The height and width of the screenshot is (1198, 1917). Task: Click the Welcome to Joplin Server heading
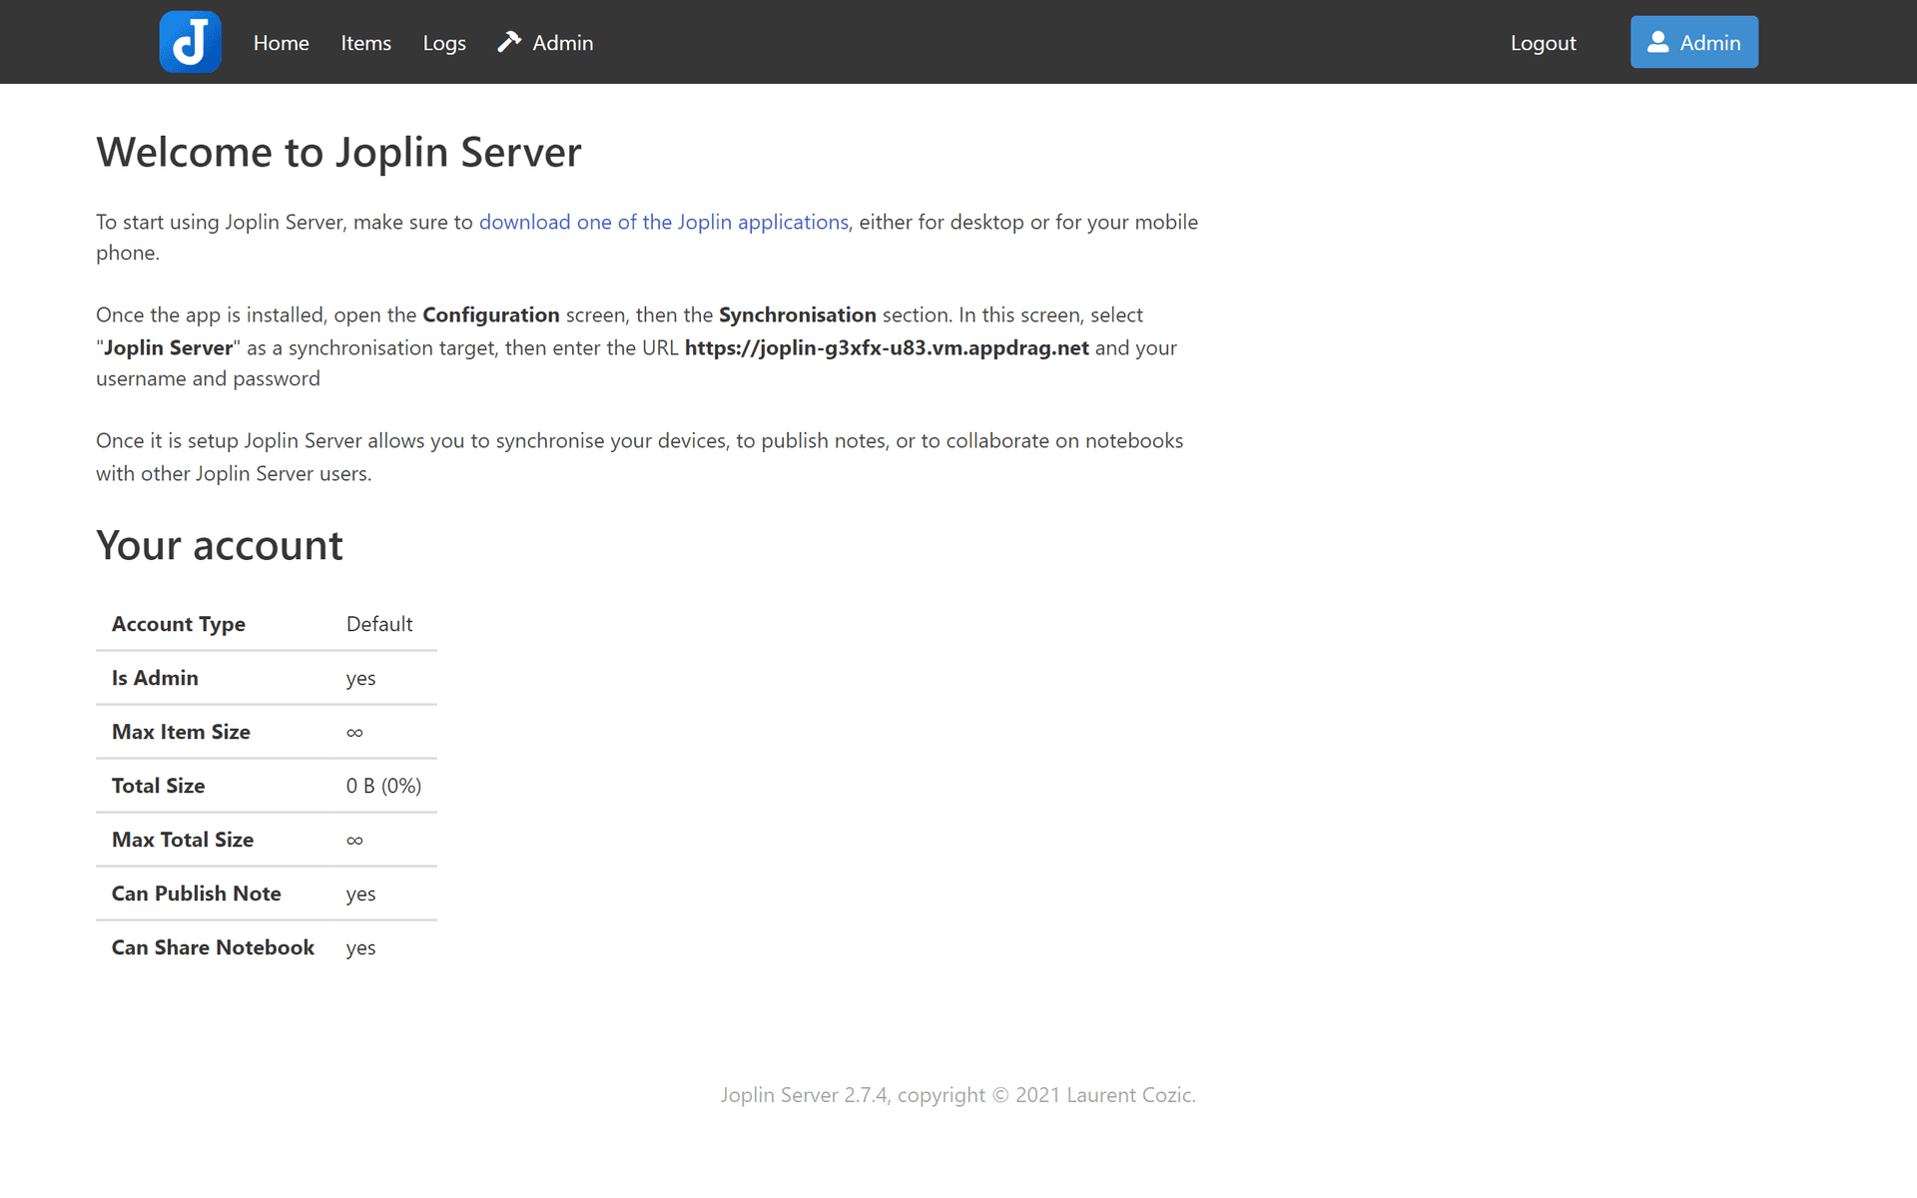point(338,152)
